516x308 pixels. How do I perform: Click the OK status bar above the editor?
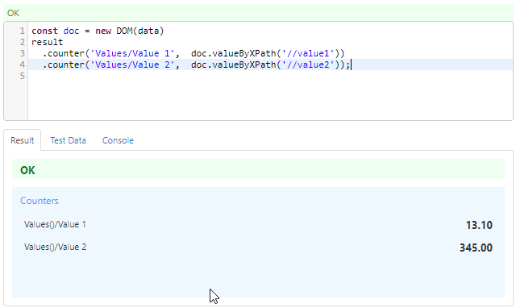(x=258, y=13)
